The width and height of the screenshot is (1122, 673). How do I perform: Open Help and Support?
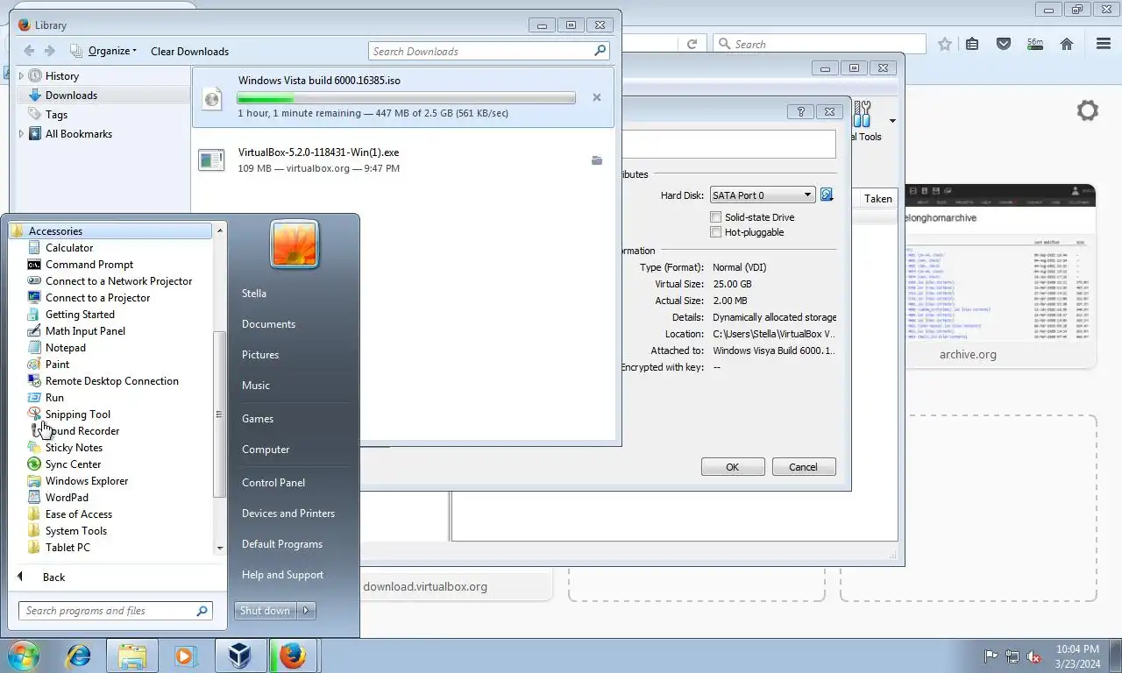pos(282,575)
